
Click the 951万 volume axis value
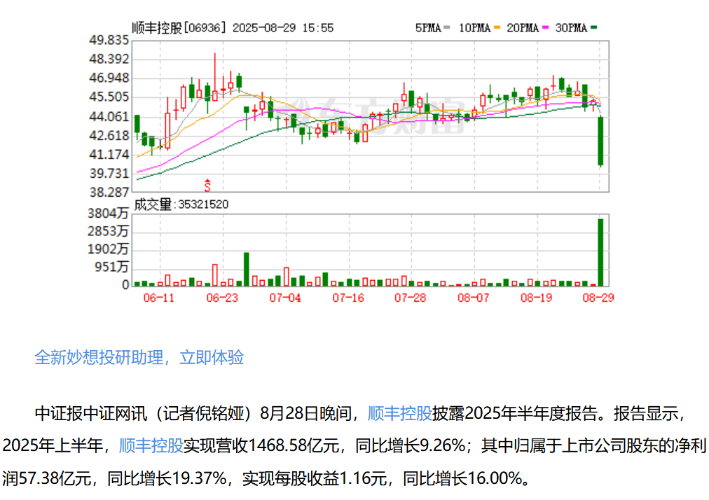[111, 267]
